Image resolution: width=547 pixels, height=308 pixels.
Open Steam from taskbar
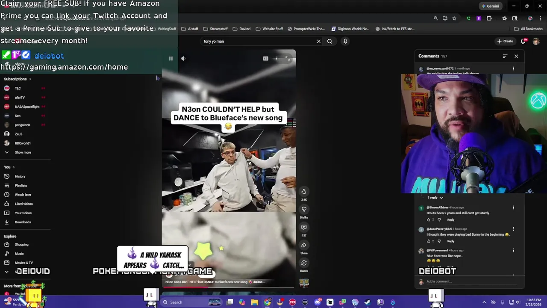coord(368,302)
